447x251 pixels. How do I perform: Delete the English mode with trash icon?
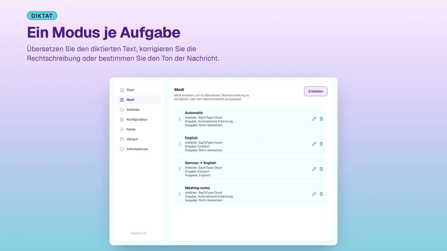321,144
